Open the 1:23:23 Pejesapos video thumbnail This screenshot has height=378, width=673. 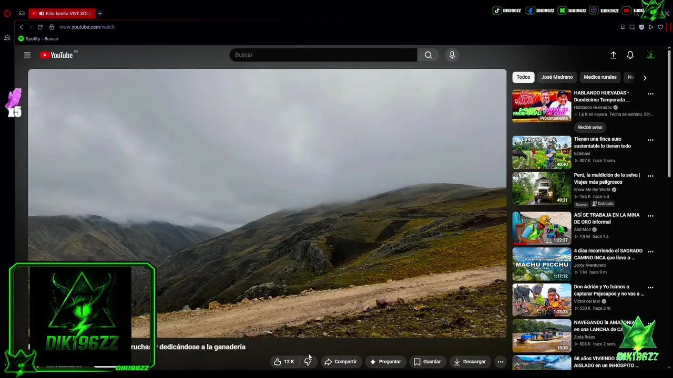point(542,300)
